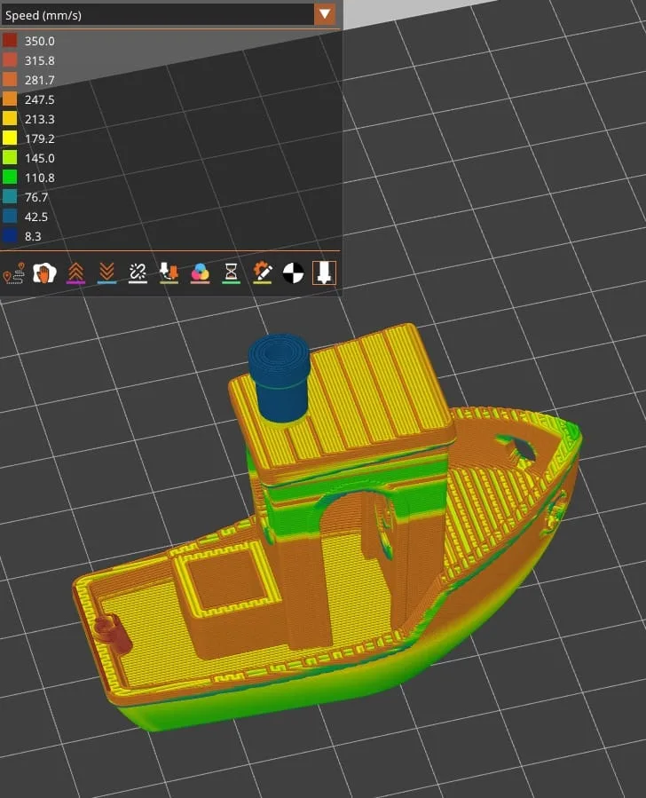Toggle tool marker nozzle icon
Viewport: 646px width, 798px height.
[324, 273]
